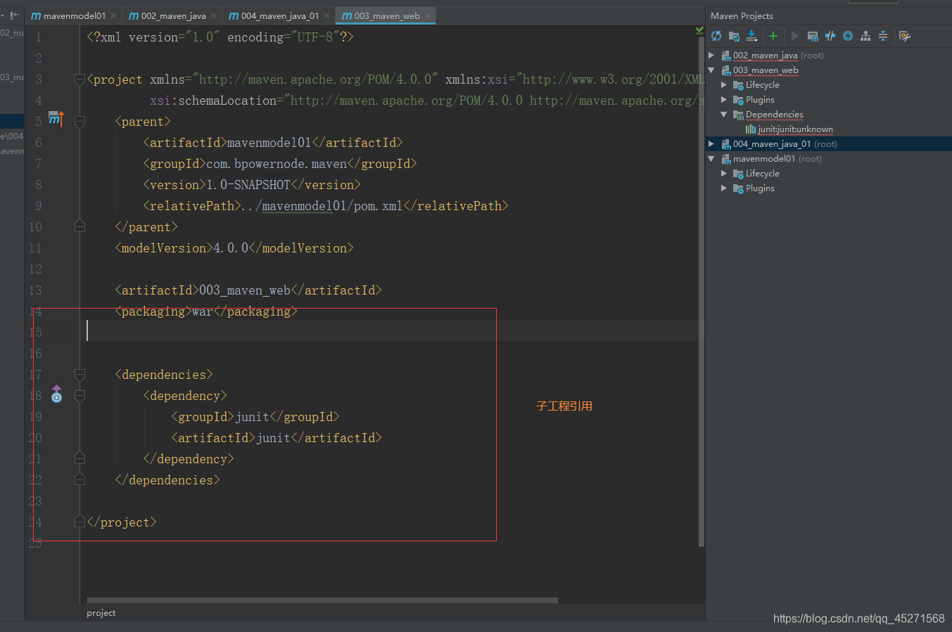The image size is (952, 632).
Task: Click project breadcrumb at editor bottom
Action: pos(101,613)
